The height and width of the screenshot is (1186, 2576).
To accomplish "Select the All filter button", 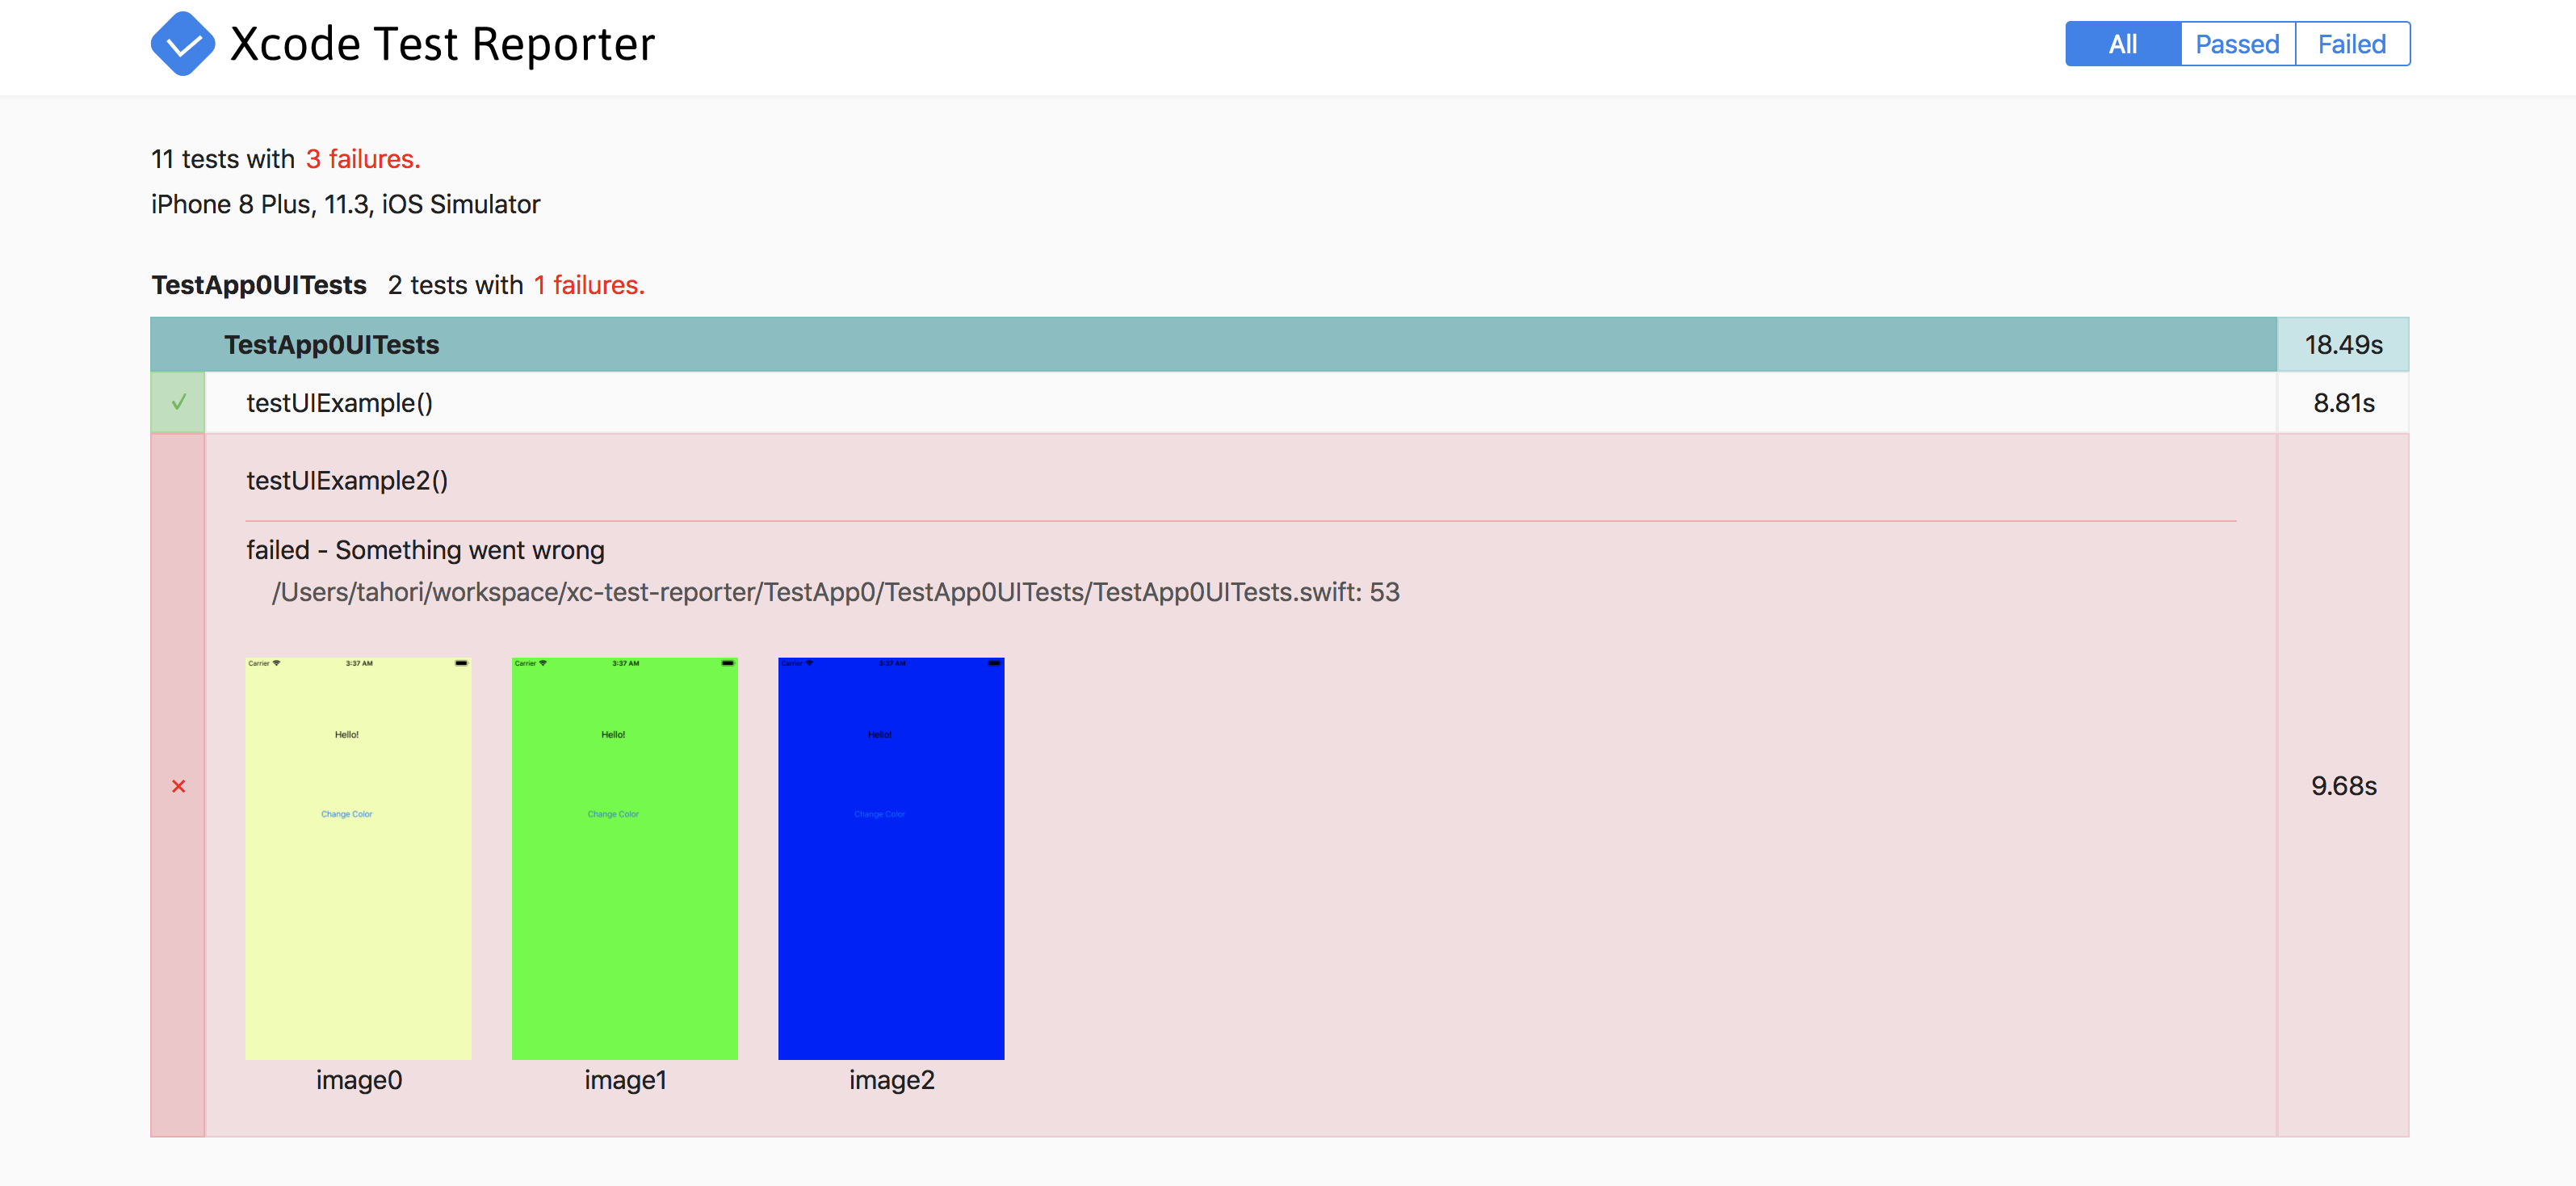I will point(2122,44).
